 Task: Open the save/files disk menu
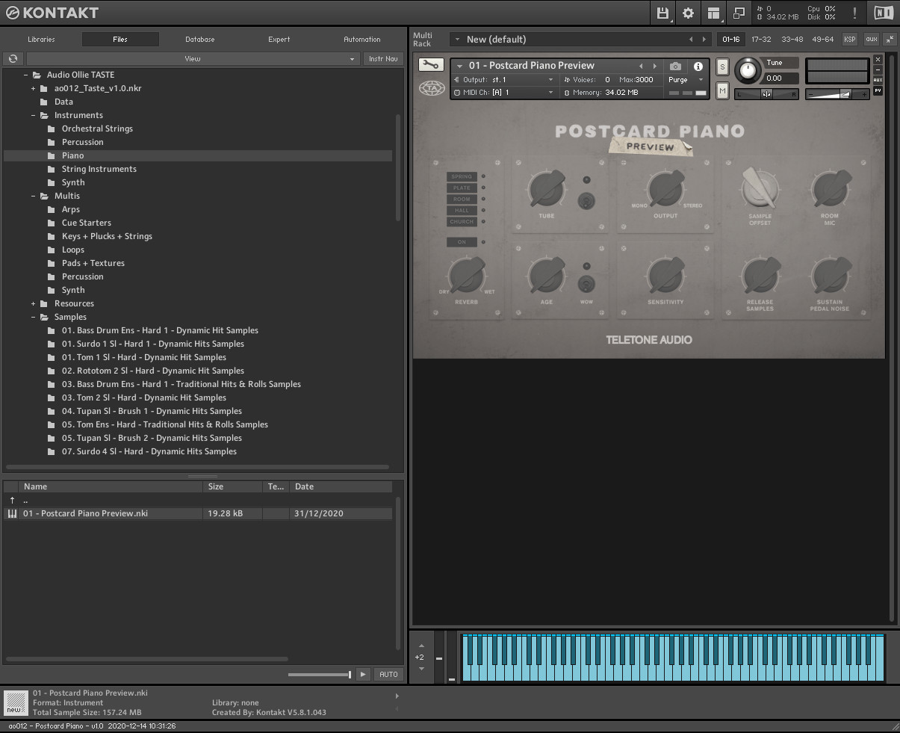pos(662,13)
